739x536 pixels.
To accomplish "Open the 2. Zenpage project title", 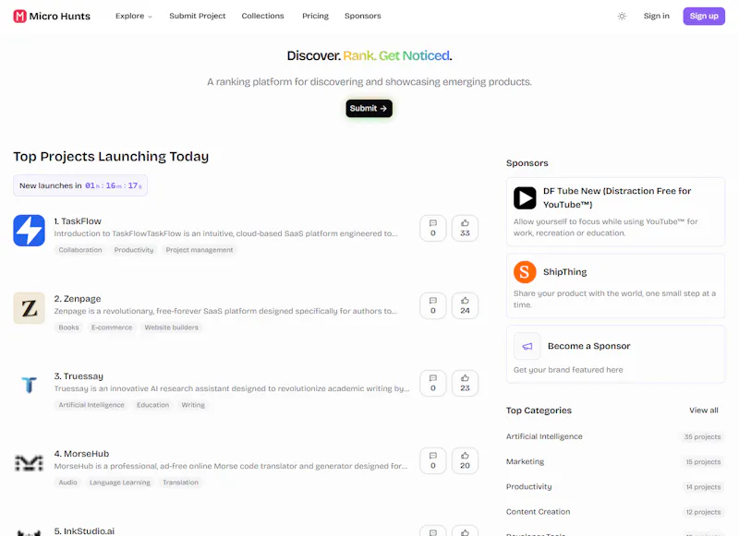I will [78, 299].
